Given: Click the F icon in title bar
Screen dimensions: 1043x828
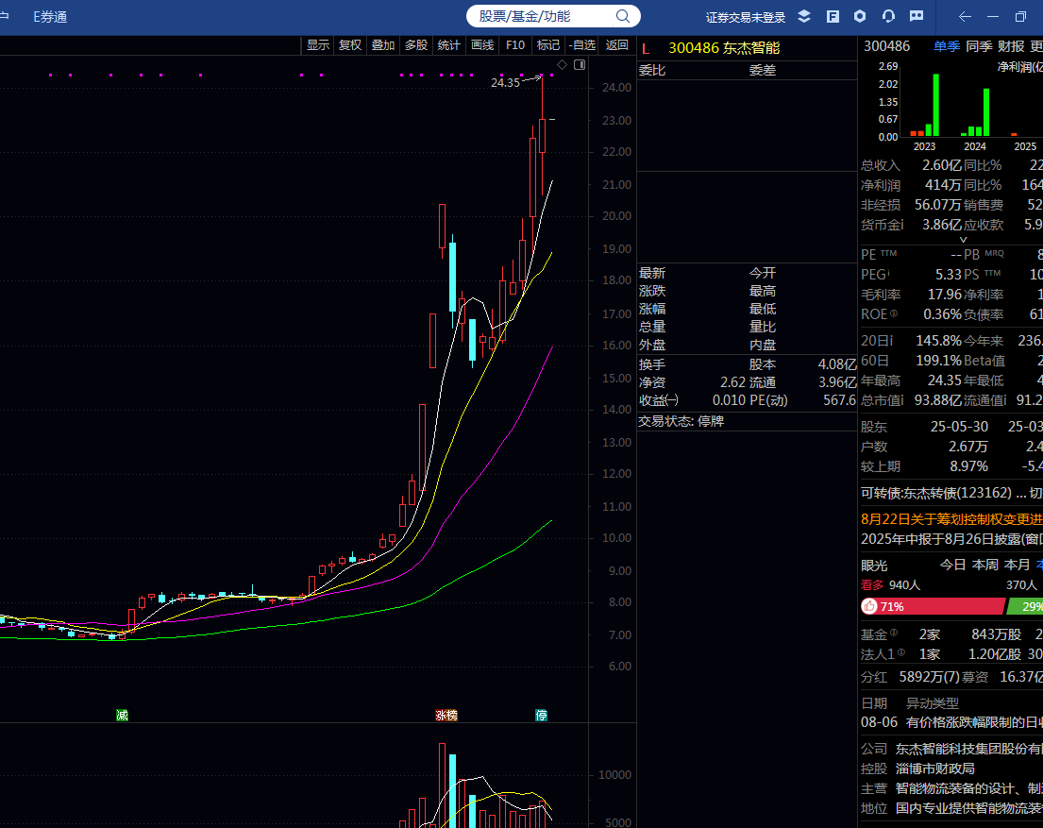Looking at the screenshot, I should [x=833, y=17].
